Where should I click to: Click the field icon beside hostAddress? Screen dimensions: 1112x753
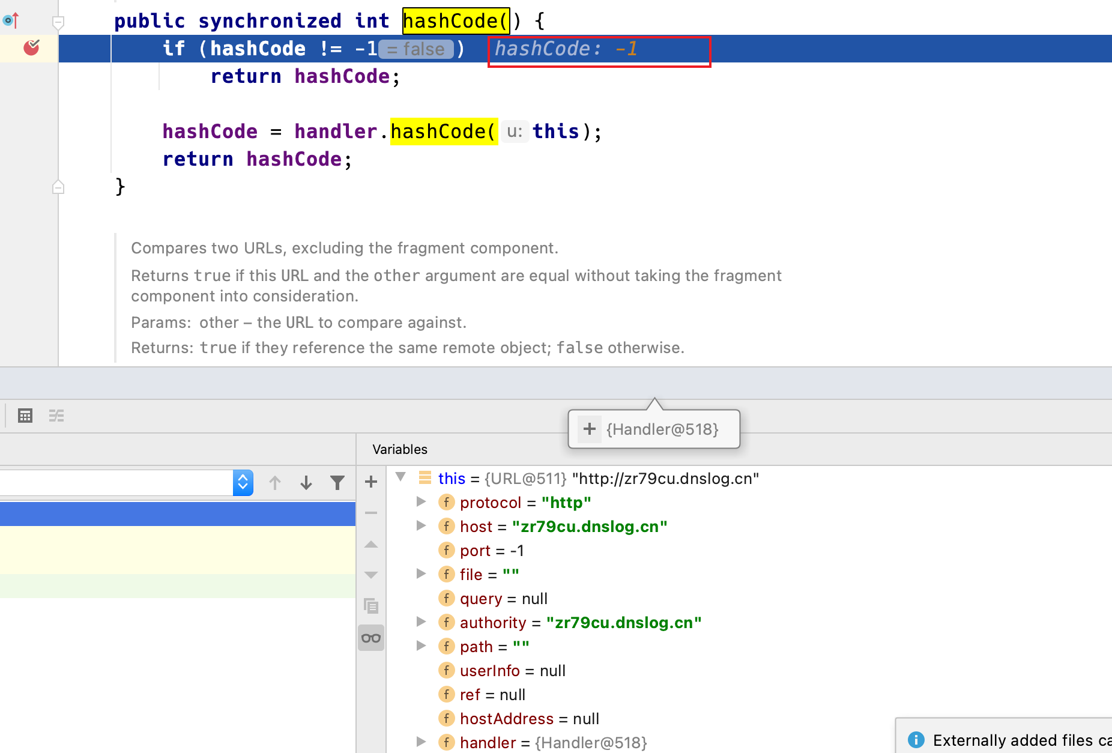[x=446, y=718]
